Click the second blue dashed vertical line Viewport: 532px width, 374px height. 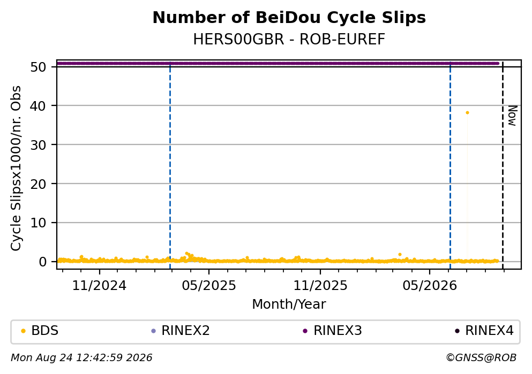450,165
